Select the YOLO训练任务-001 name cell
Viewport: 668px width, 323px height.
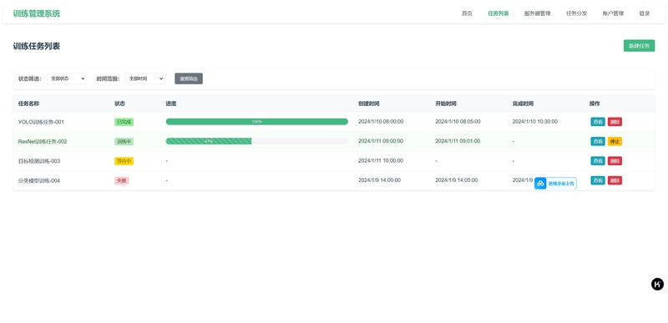click(x=41, y=122)
